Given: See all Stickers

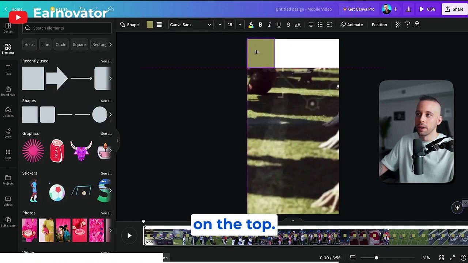Looking at the screenshot, I should pyautogui.click(x=106, y=174).
